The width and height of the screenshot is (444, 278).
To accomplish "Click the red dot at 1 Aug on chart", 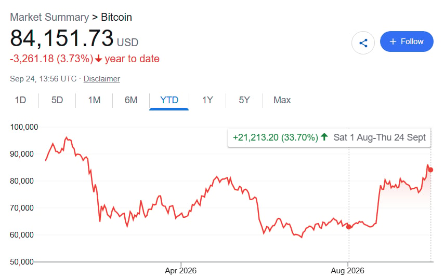I will coord(349,227).
